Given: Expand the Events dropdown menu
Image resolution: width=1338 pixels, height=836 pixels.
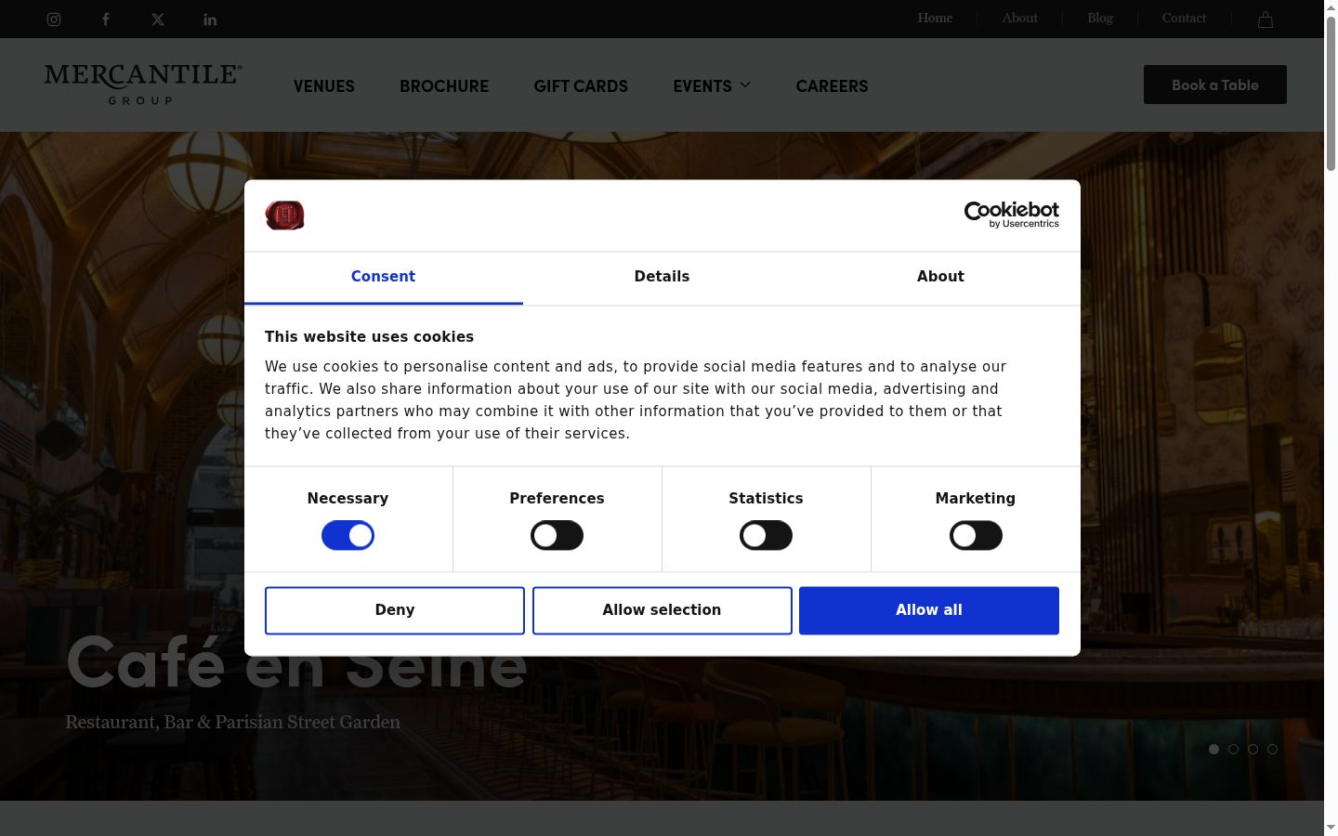Looking at the screenshot, I should tap(712, 85).
